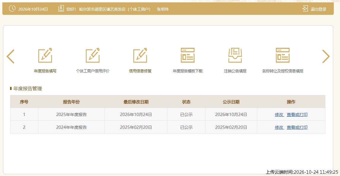Select the 注销公告填报 label
Screen dimensions: 340x176
(235, 71)
